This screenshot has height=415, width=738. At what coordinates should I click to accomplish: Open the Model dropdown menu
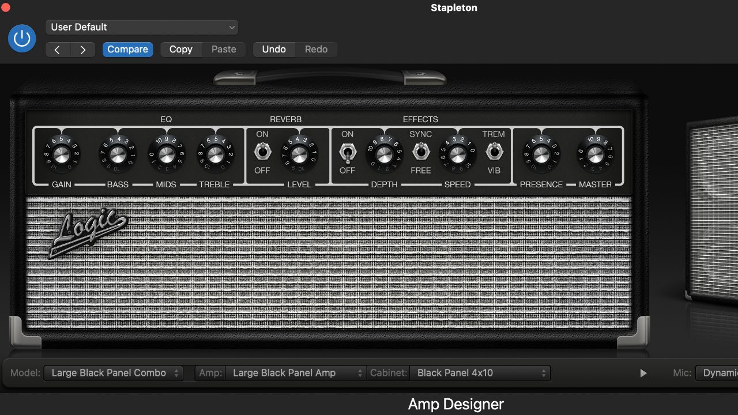[114, 373]
